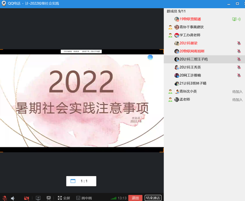Click the muted mic icon of 20计科三班汪子鸣
Screen dimensions: 245x201
239,59
